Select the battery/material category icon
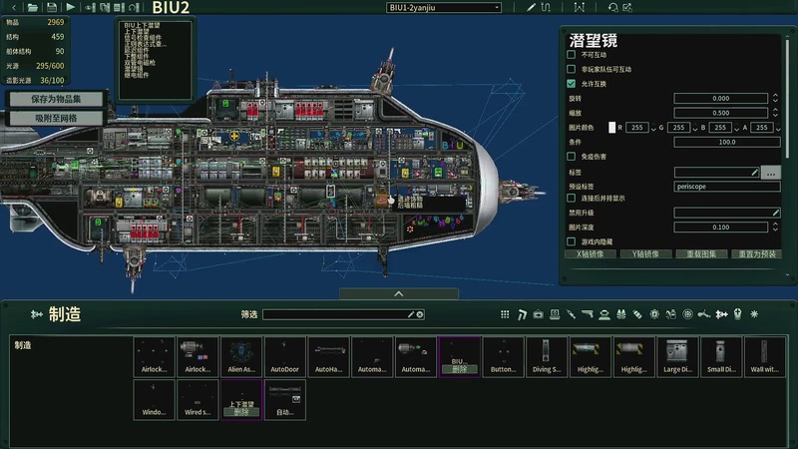This screenshot has width=798, height=449. pos(637,314)
